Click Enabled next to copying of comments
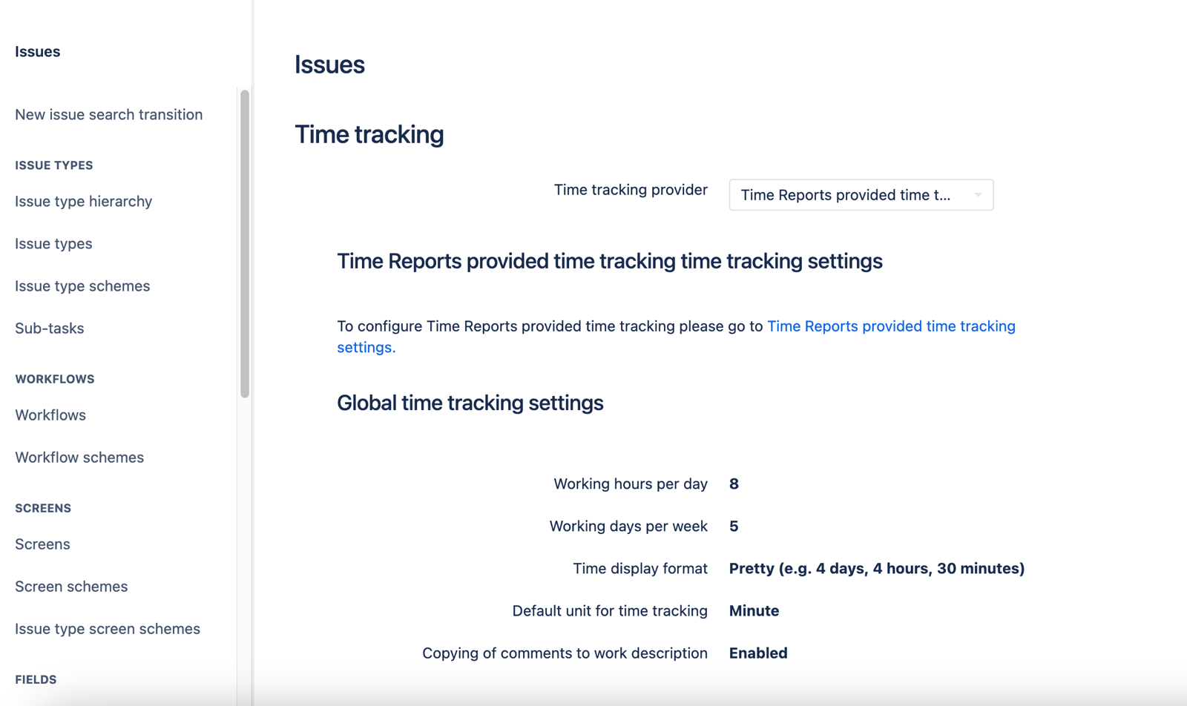1187x706 pixels. tap(757, 653)
